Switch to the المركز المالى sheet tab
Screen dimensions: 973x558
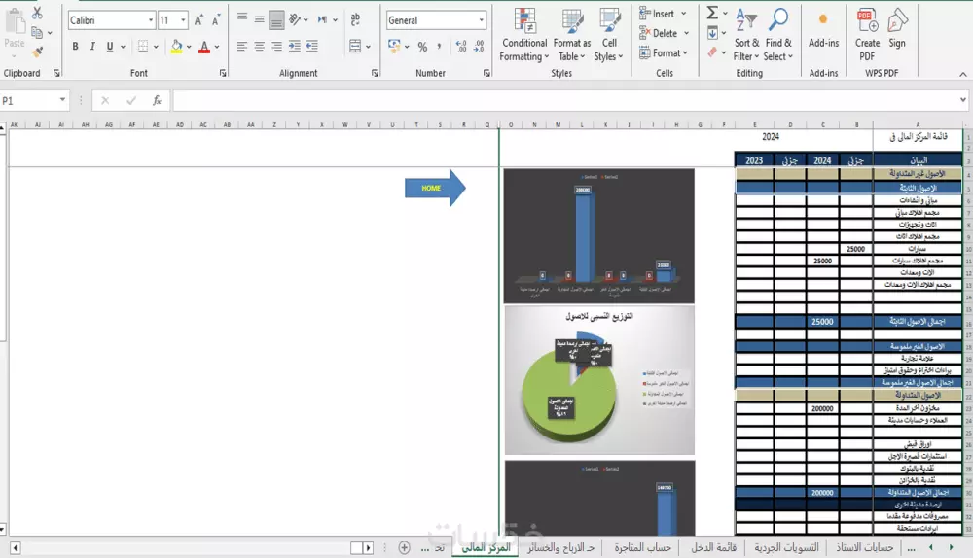pyautogui.click(x=486, y=547)
